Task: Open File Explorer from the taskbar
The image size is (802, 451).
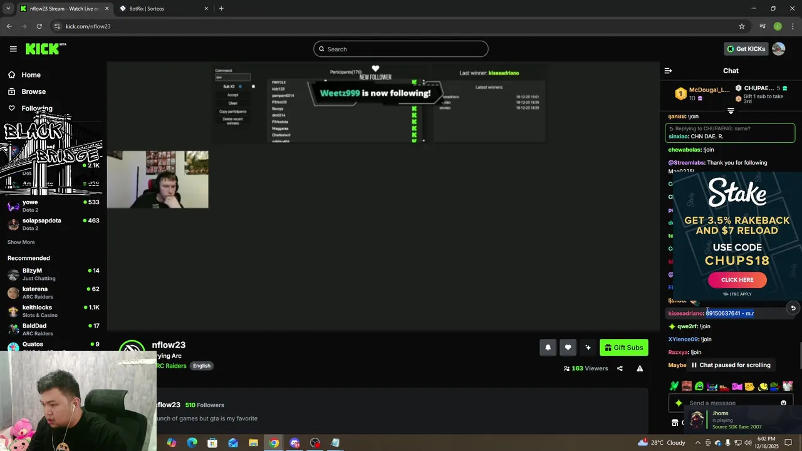Action: coord(253,443)
